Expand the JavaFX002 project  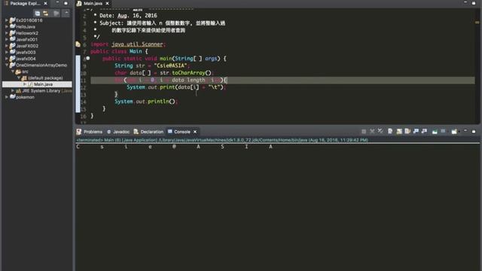(x=7, y=46)
